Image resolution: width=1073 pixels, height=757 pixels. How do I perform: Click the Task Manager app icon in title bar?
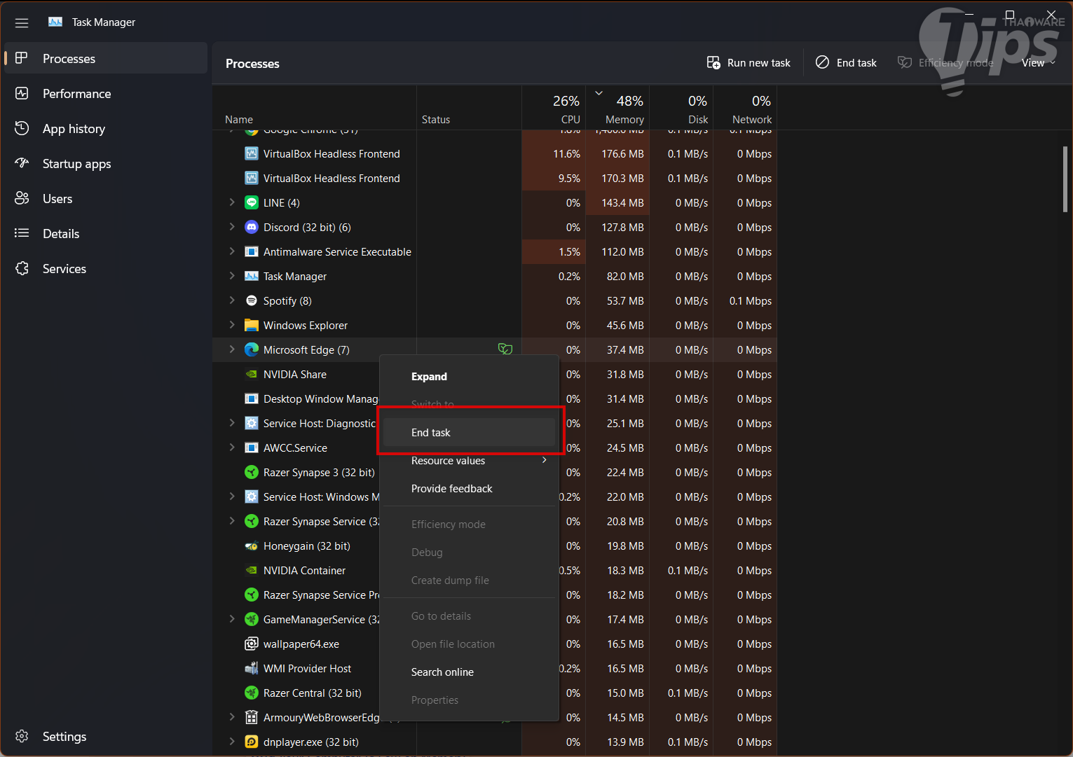click(55, 22)
